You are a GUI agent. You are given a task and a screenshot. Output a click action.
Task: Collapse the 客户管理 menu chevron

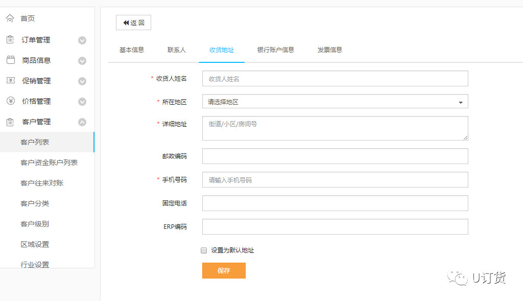point(82,122)
